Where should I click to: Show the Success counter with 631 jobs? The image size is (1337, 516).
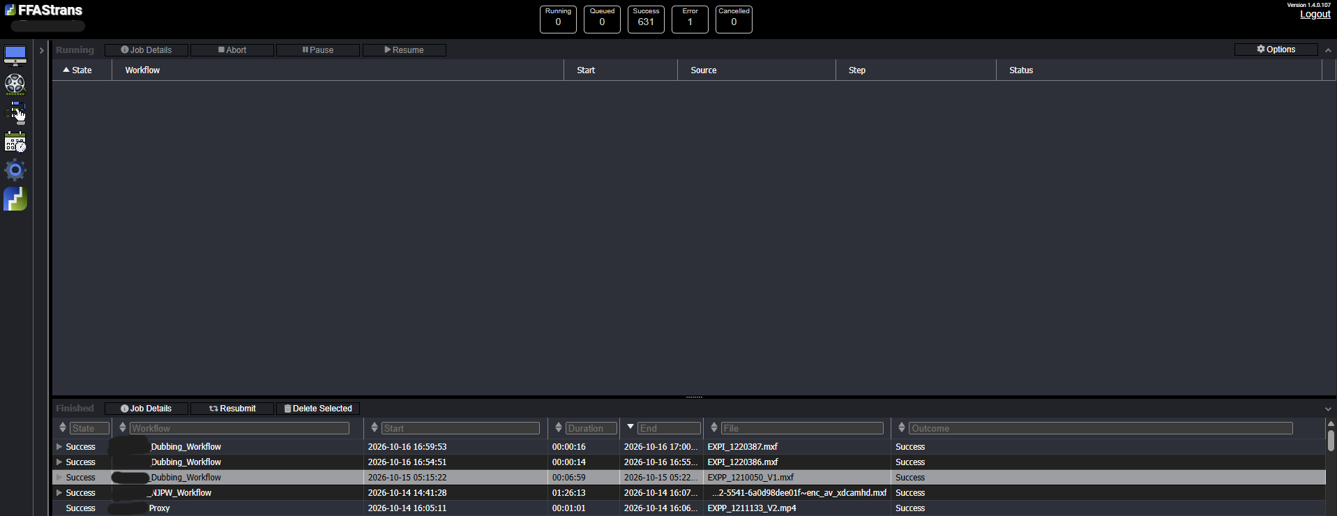pyautogui.click(x=646, y=19)
